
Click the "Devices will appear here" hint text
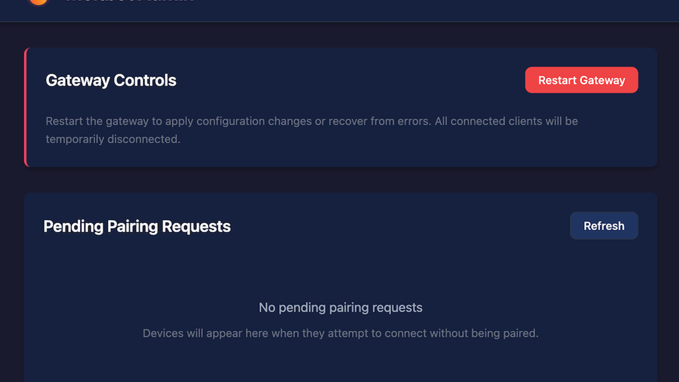340,333
